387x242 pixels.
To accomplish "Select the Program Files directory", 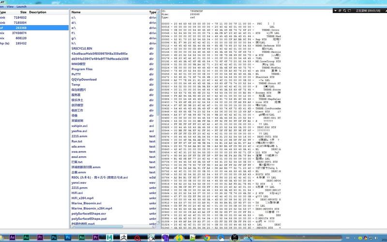I will tap(82, 69).
